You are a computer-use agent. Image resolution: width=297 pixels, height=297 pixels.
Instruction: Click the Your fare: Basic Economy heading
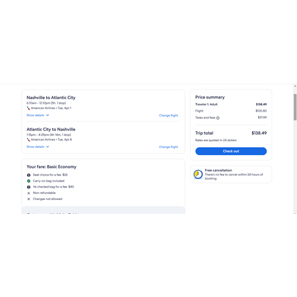[x=51, y=167]
